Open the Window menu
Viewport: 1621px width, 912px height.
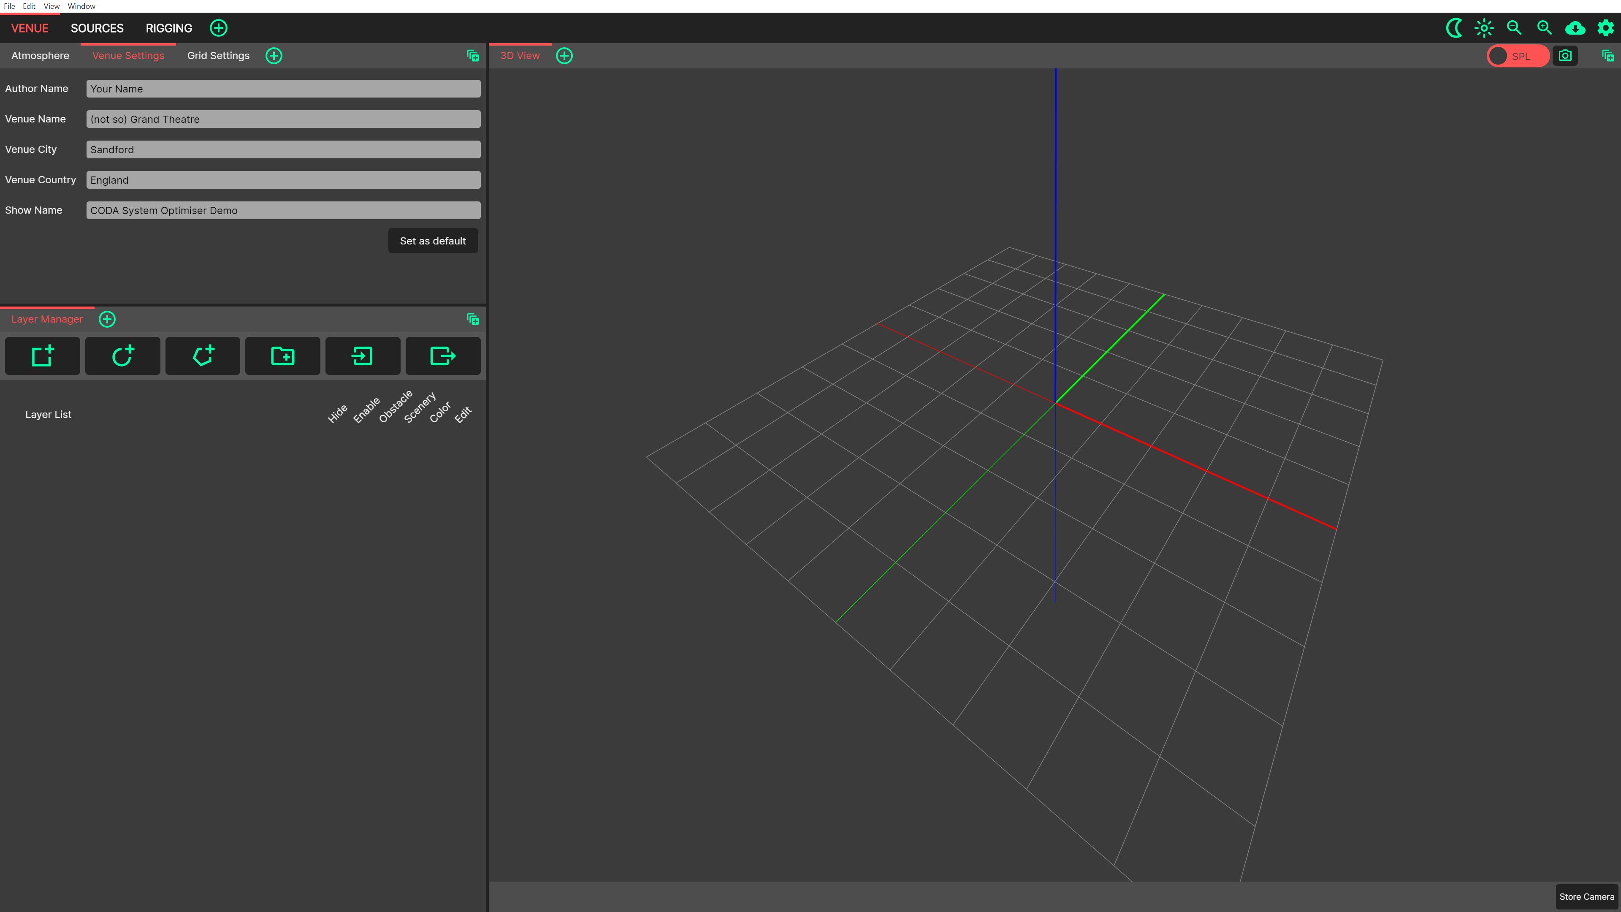81,6
